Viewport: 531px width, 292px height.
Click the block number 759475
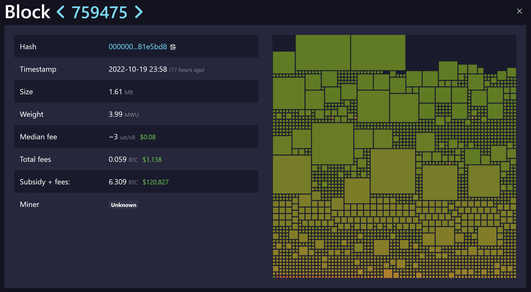click(x=100, y=12)
